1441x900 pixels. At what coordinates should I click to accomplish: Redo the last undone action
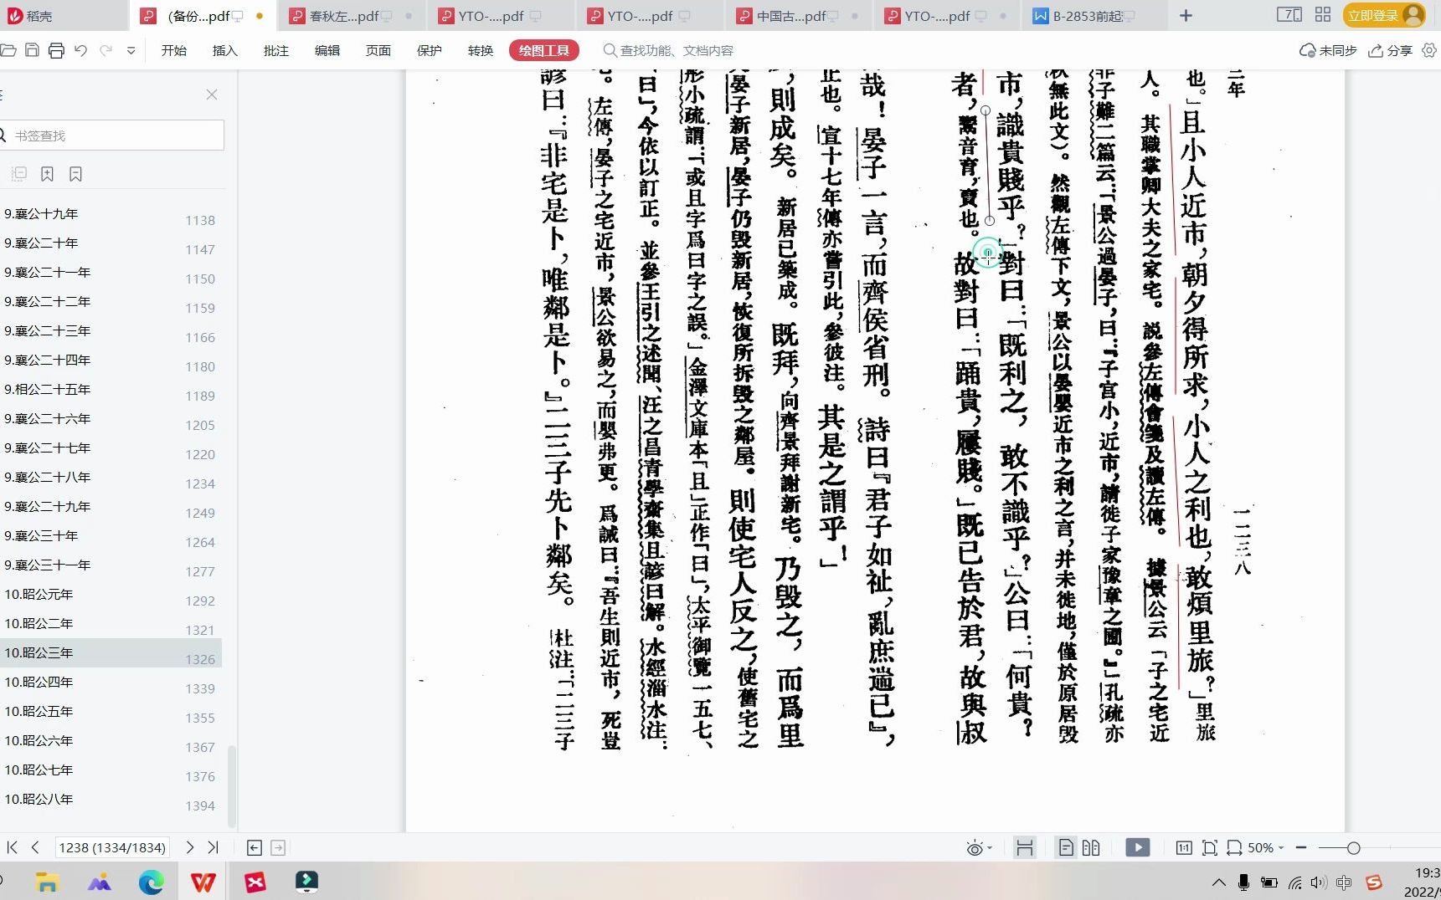click(x=106, y=51)
